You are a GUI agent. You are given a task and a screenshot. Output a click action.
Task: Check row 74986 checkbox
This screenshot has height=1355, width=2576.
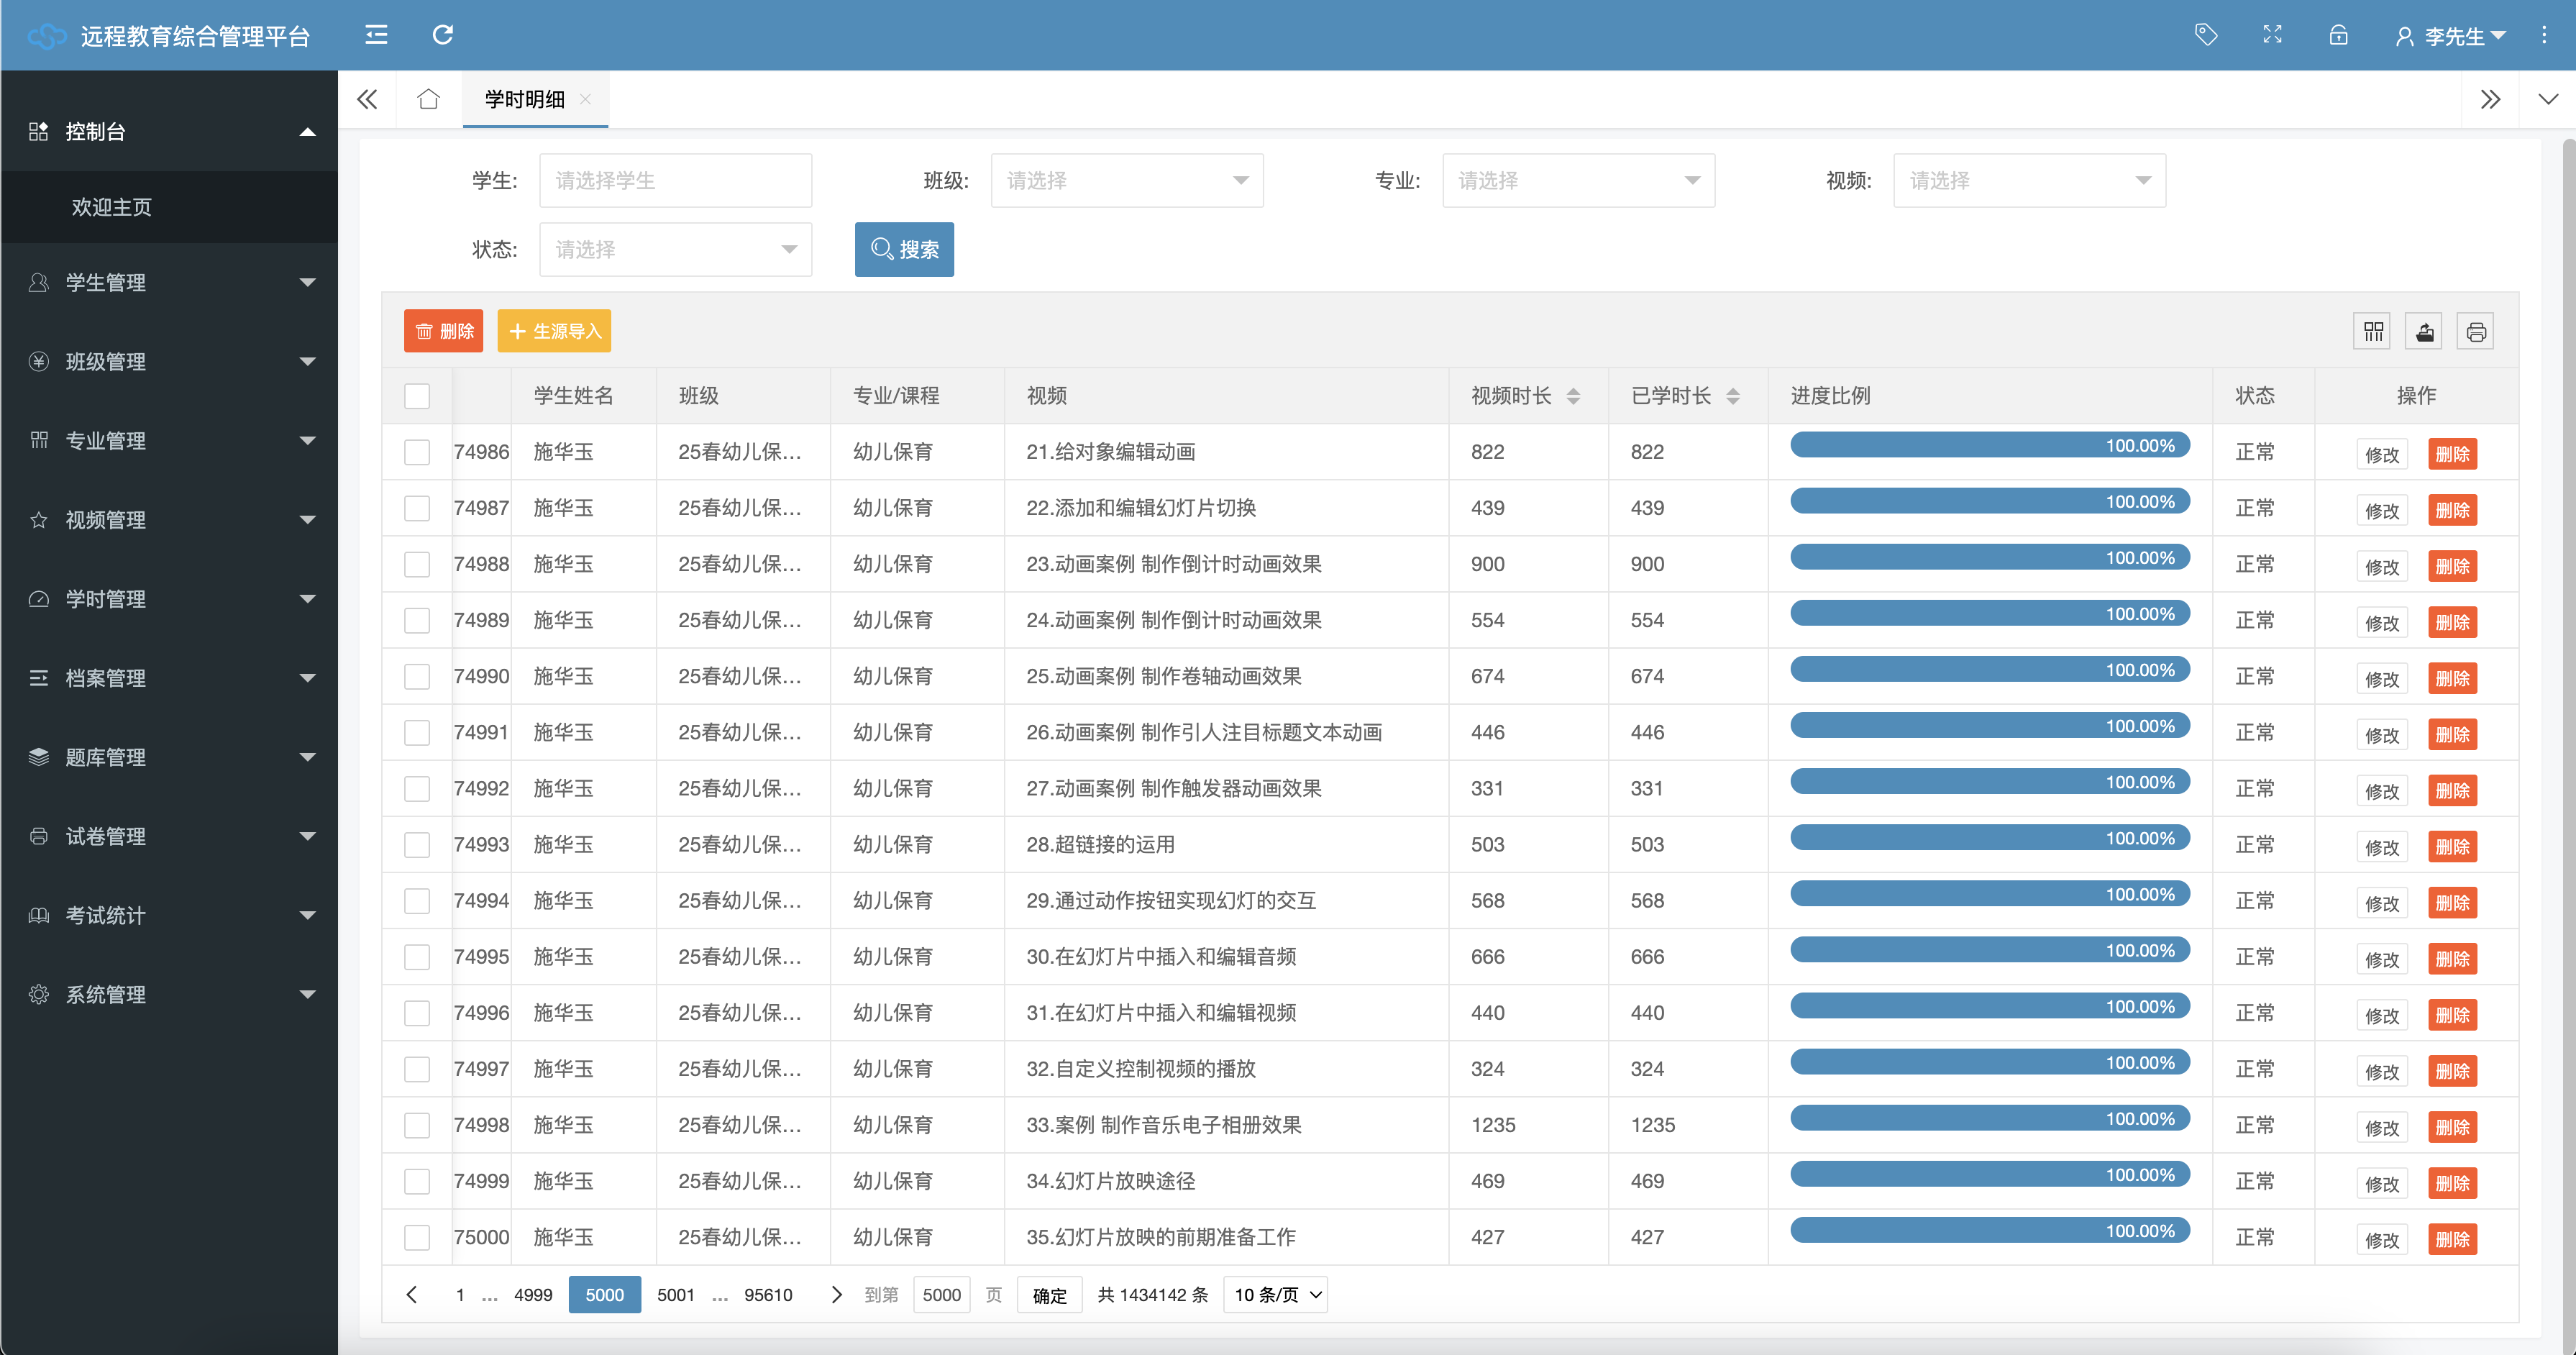point(417,452)
